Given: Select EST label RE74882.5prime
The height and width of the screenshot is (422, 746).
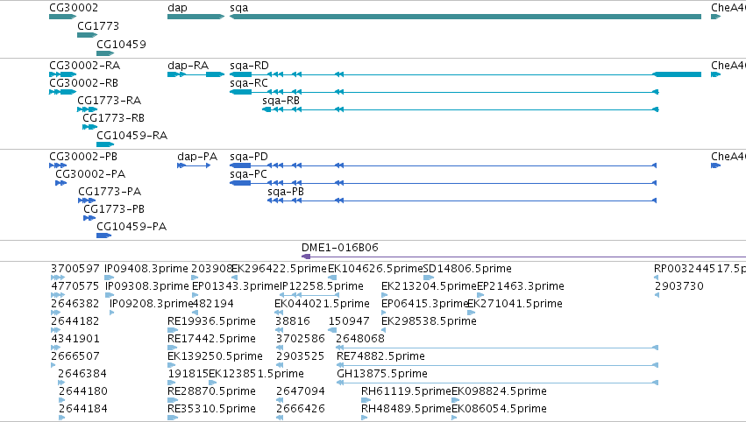Looking at the screenshot, I should 380,356.
